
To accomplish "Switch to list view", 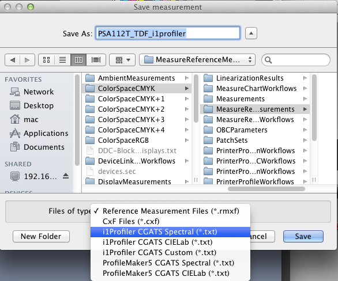I will (62, 60).
